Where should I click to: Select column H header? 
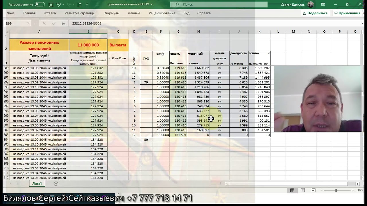tap(198, 31)
